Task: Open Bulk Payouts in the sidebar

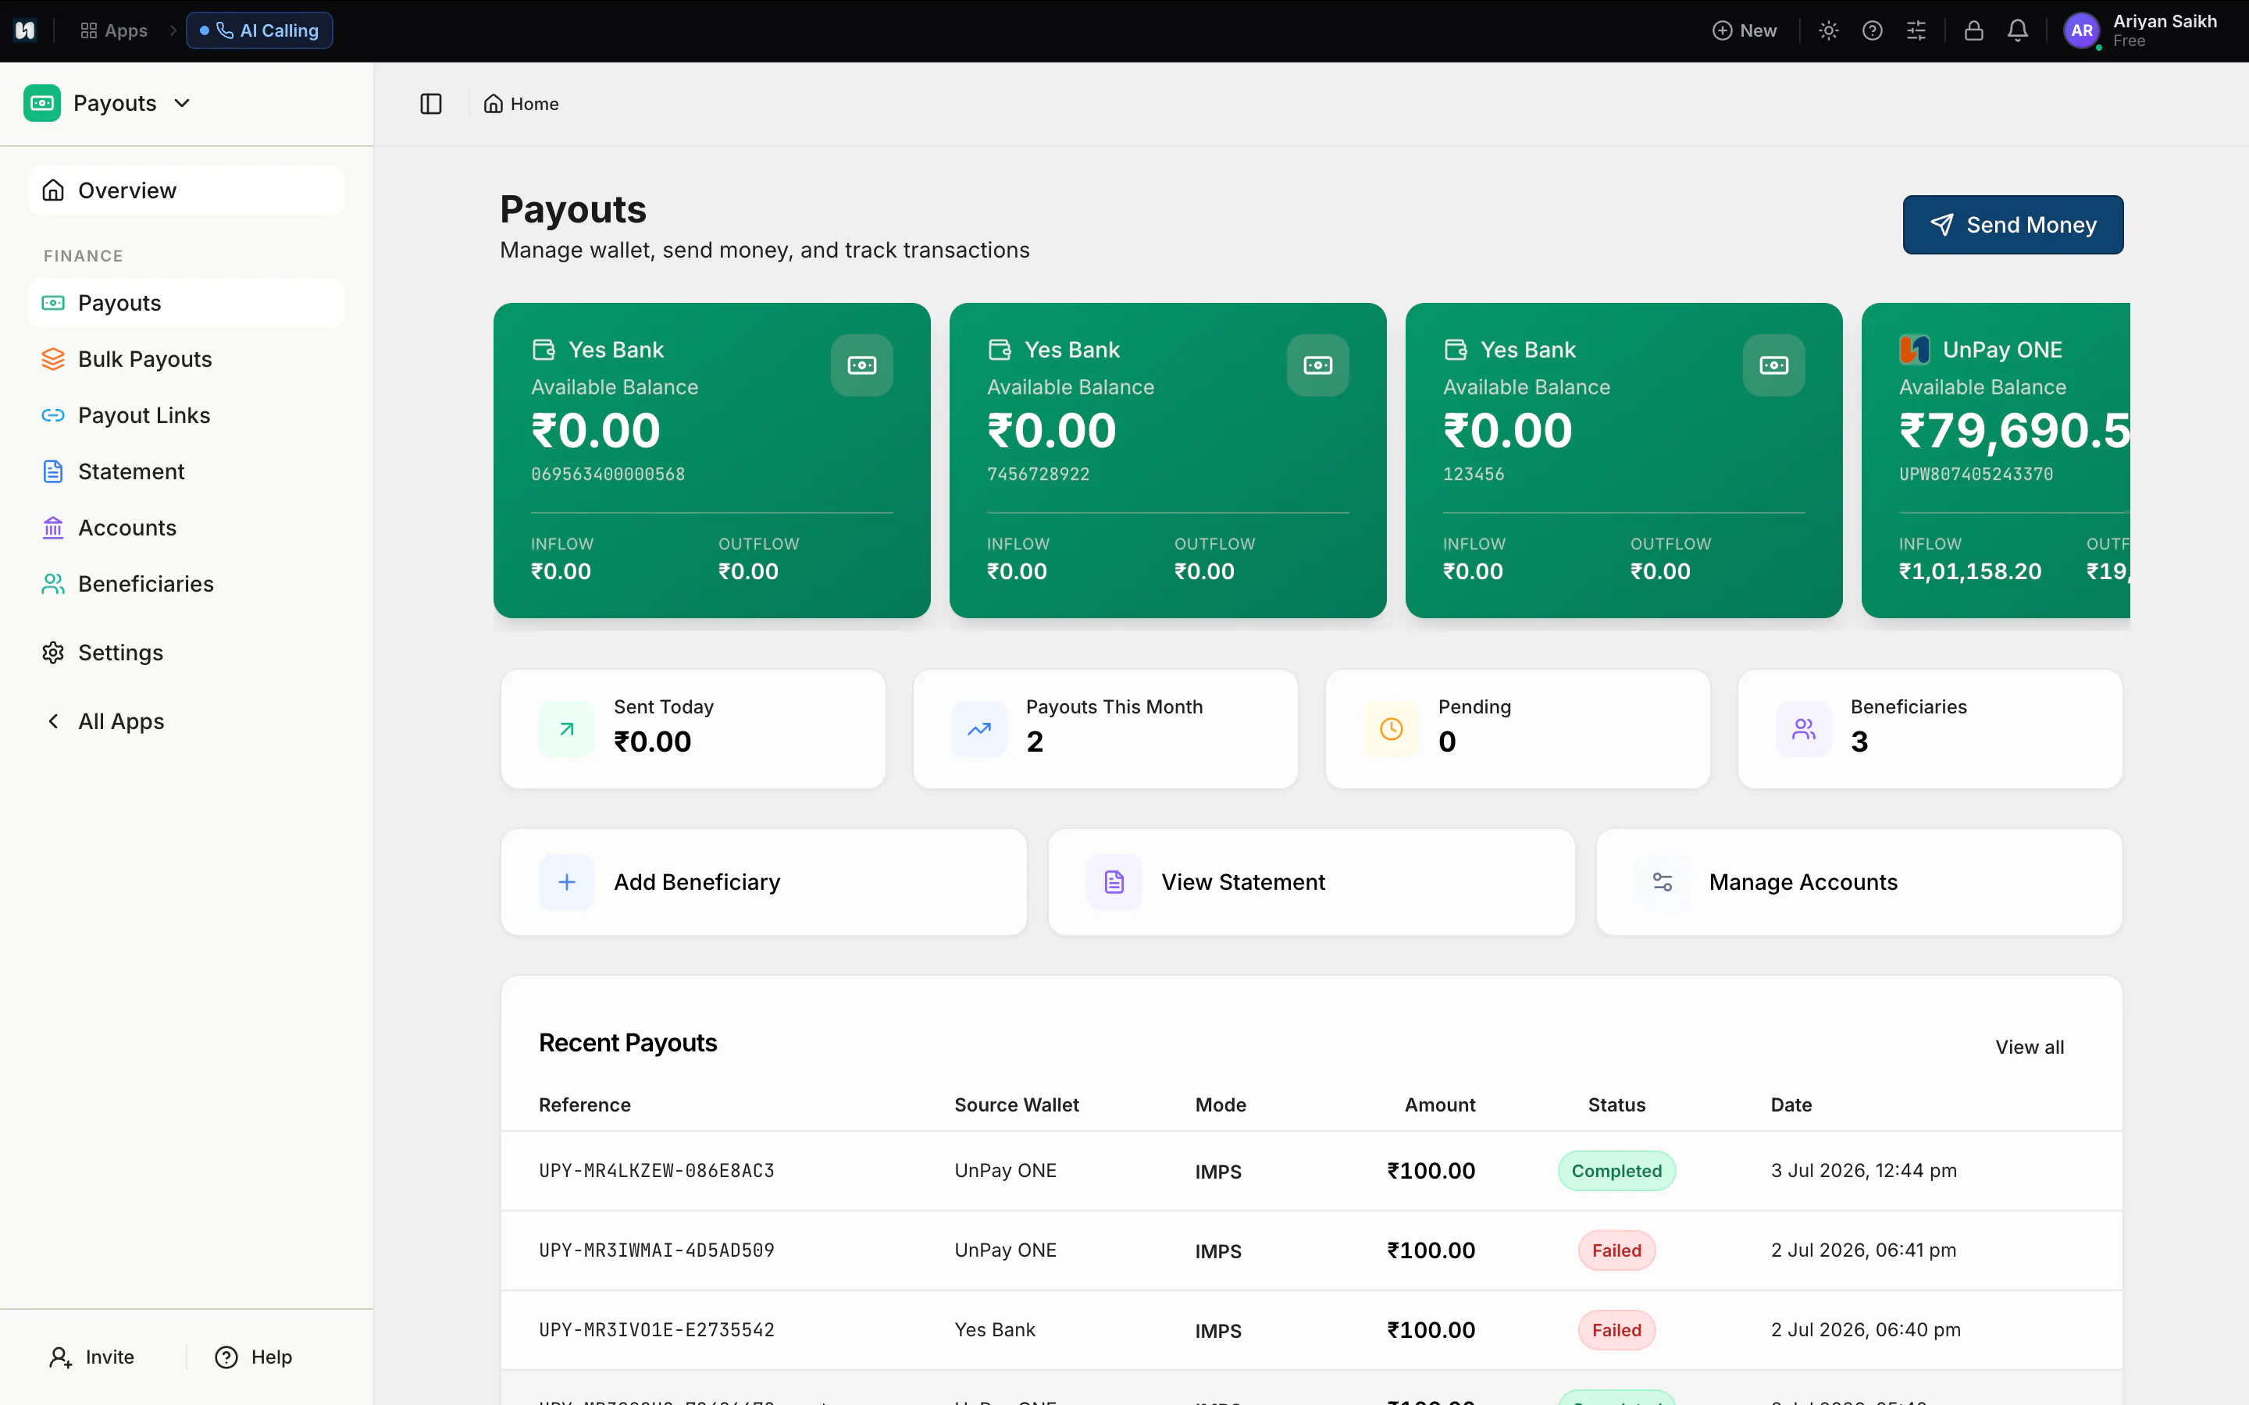Action: [186, 359]
